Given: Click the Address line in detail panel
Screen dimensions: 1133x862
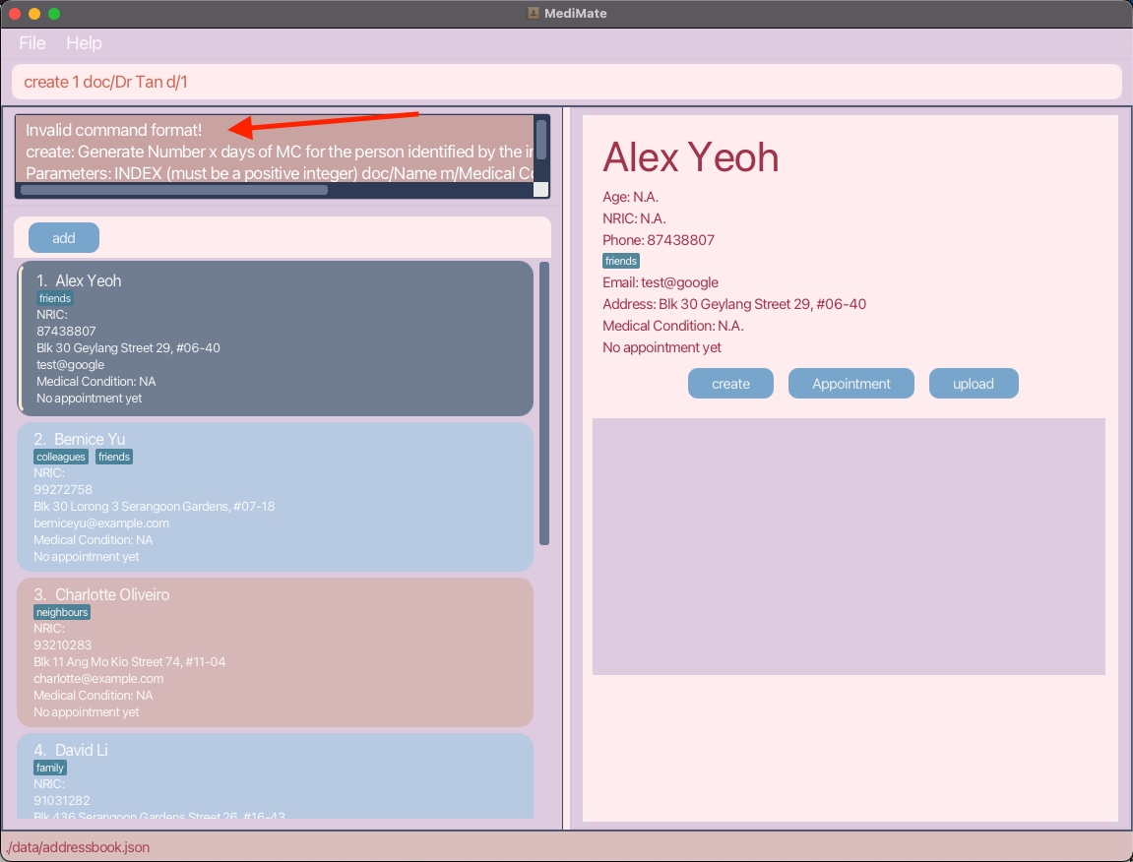Looking at the screenshot, I should click(734, 304).
